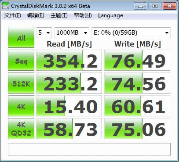Minimize the CrystalDiskMark window
The image size is (179, 162).
(x=140, y=6)
